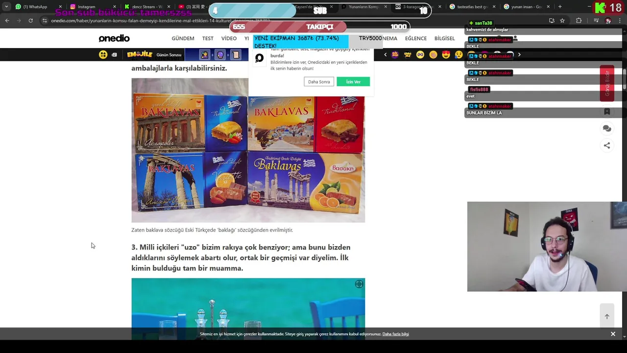
Task: Click İzin Ver to allow notifications
Action: click(x=353, y=82)
